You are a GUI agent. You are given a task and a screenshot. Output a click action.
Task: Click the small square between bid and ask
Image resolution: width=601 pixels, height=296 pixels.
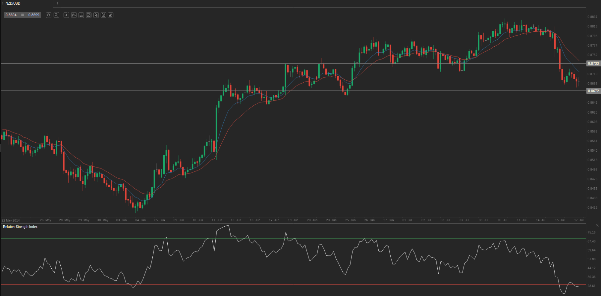coord(23,15)
